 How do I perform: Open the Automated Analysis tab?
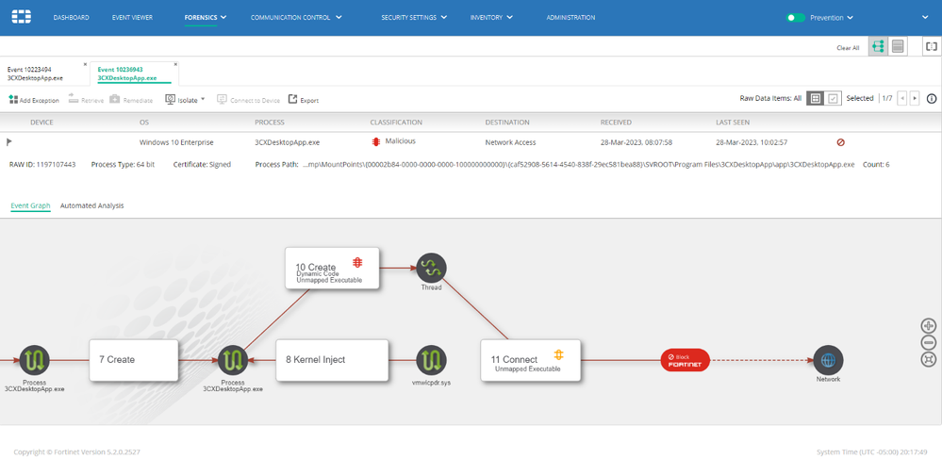pos(91,205)
